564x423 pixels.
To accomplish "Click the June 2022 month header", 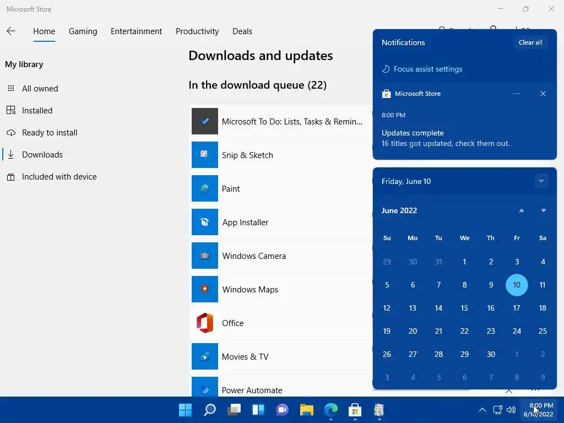I will (399, 210).
